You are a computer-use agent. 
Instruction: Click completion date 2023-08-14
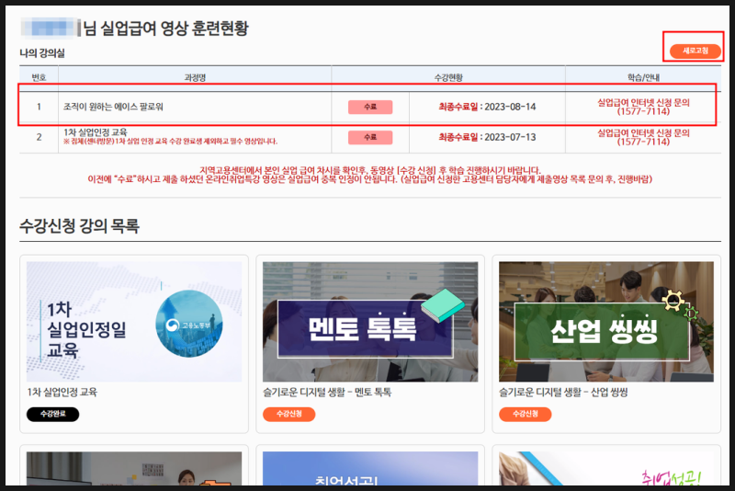(510, 107)
